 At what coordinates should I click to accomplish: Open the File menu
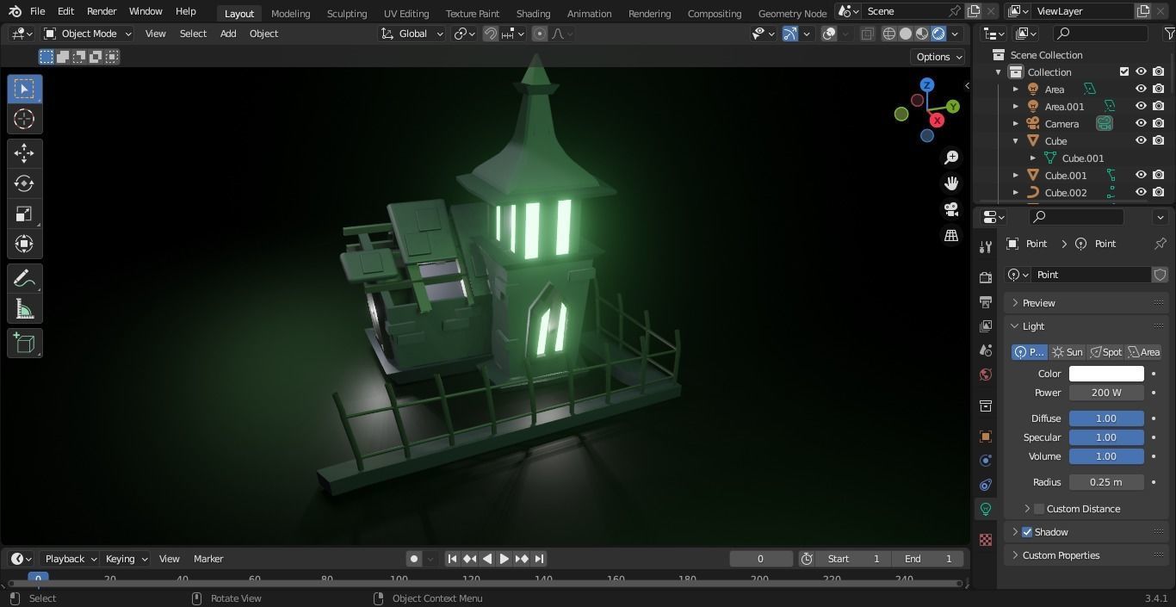tap(37, 11)
